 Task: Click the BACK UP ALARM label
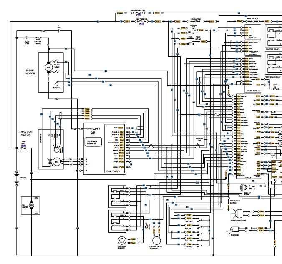[x=247, y=194]
